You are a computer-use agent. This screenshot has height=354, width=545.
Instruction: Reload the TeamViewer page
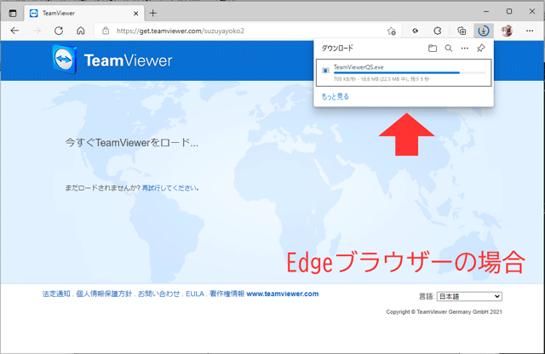59,31
